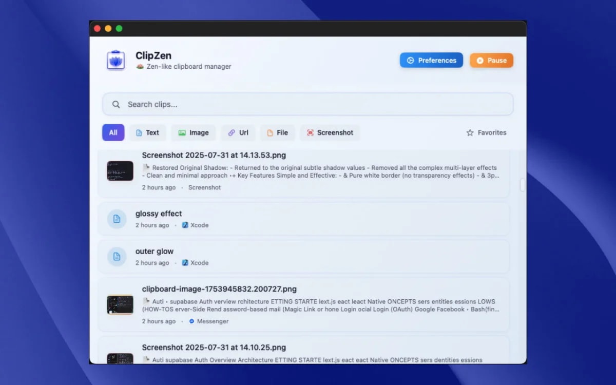Screen dimensions: 616x385
Task: Click the scrollbar on the right edge
Action: pyautogui.click(x=522, y=185)
